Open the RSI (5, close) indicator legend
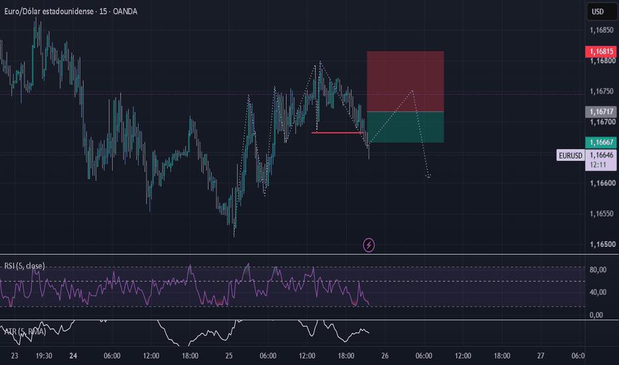619x365 pixels. pyautogui.click(x=25, y=266)
